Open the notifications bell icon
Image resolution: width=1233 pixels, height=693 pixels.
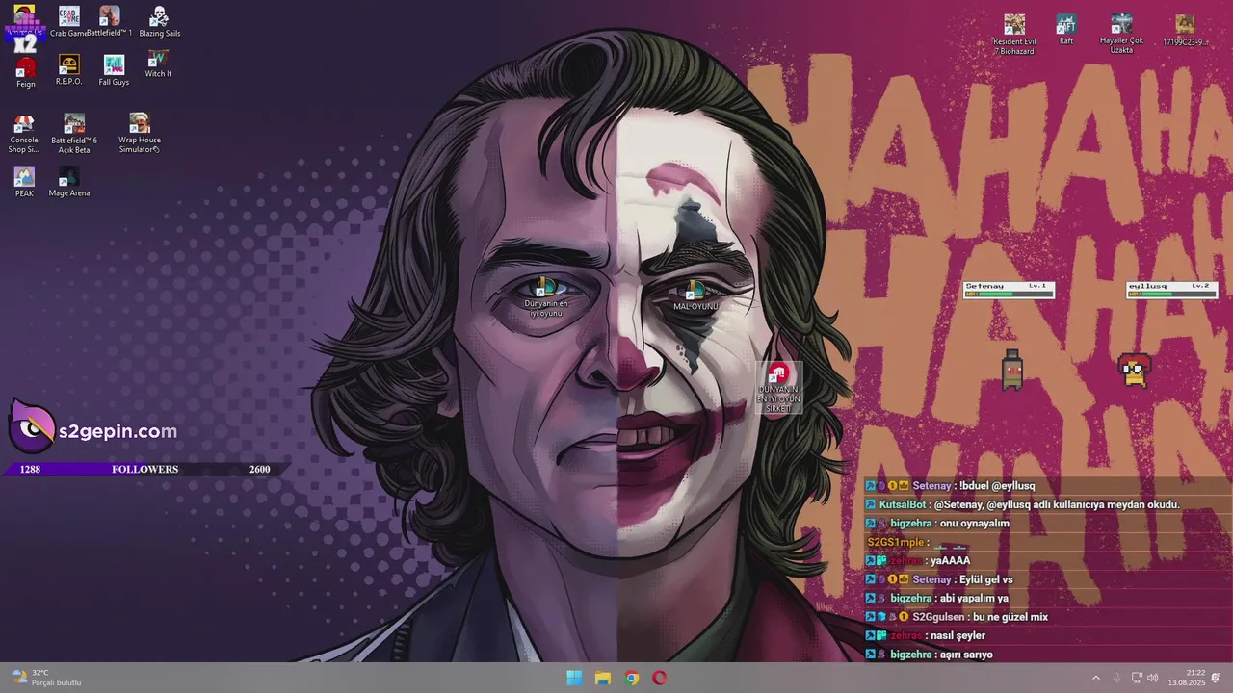pos(1216,678)
